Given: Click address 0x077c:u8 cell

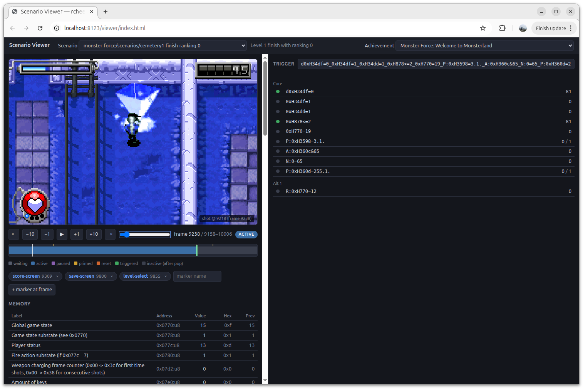Looking at the screenshot, I should pyautogui.click(x=168, y=345).
